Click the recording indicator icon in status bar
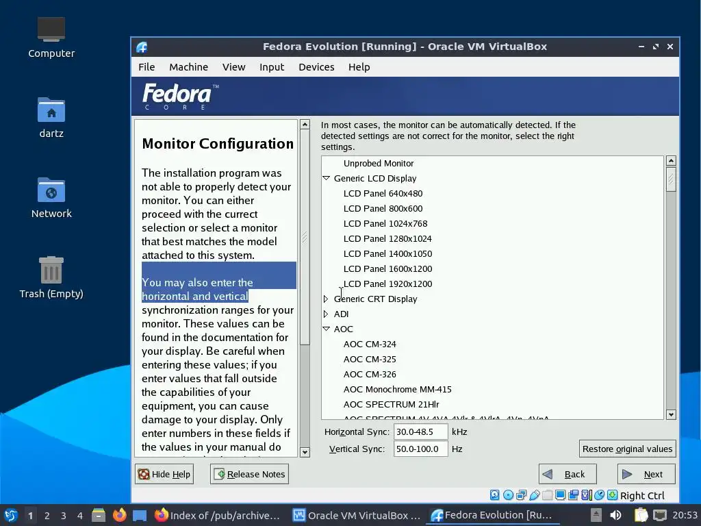The image size is (701, 526). tap(574, 495)
